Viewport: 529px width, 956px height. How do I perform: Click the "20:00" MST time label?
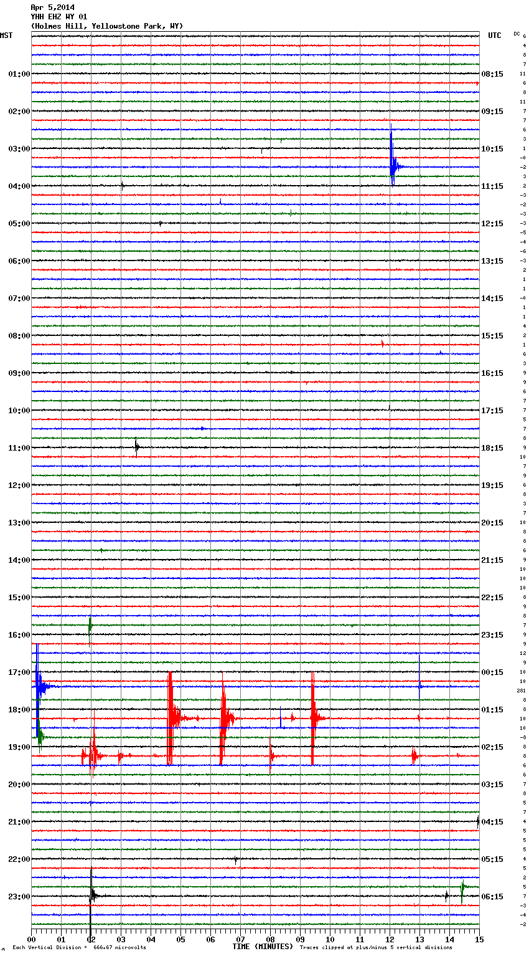(19, 785)
